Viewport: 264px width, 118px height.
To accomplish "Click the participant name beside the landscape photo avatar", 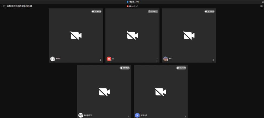I will click(170, 59).
